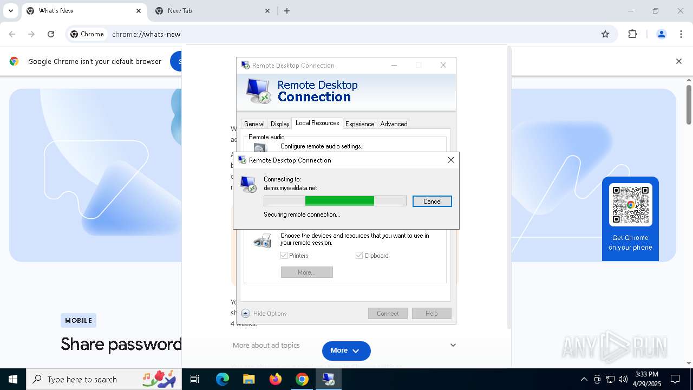
Task: Dismiss the default browser notification bar
Action: point(678,61)
